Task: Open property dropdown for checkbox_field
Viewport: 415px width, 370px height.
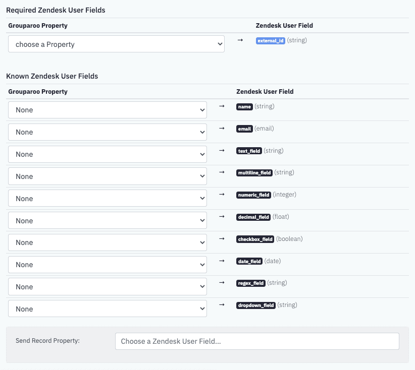Action: click(108, 242)
